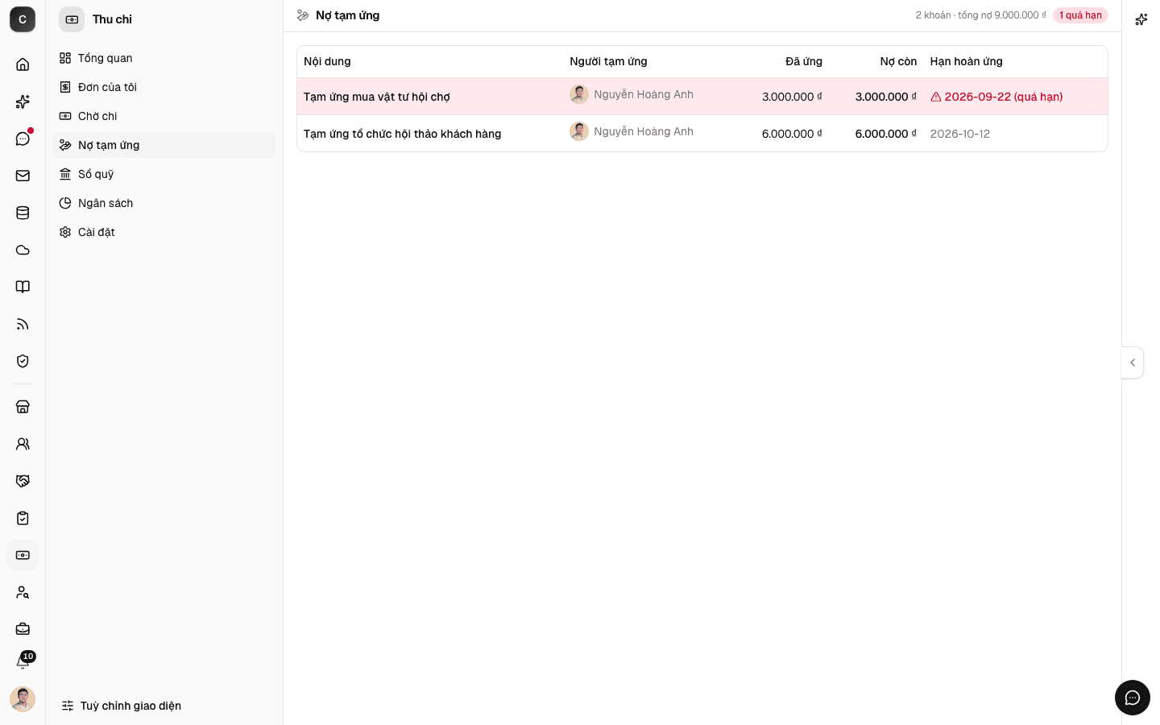This screenshot has height=725, width=1160.
Task: Click due date 2026-10-12
Action: 960,134
